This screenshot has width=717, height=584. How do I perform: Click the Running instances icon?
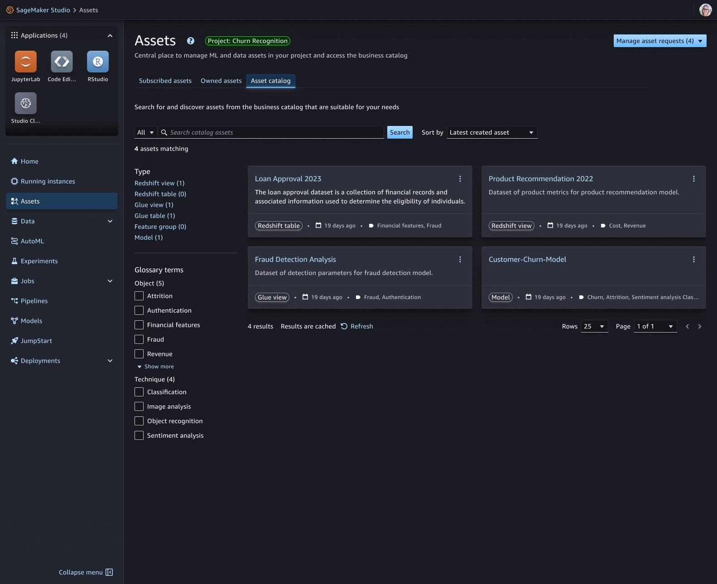[x=14, y=181]
